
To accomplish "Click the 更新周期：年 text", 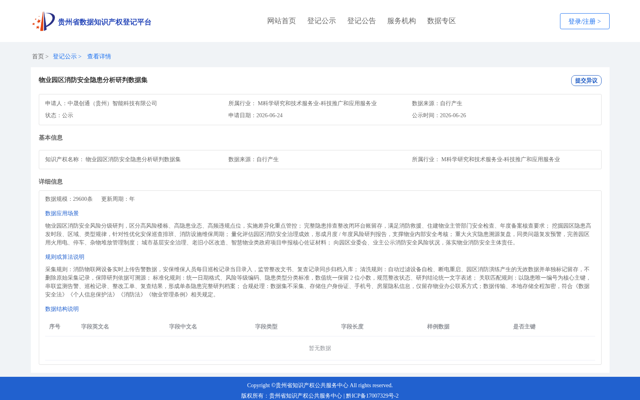I will (118, 199).
